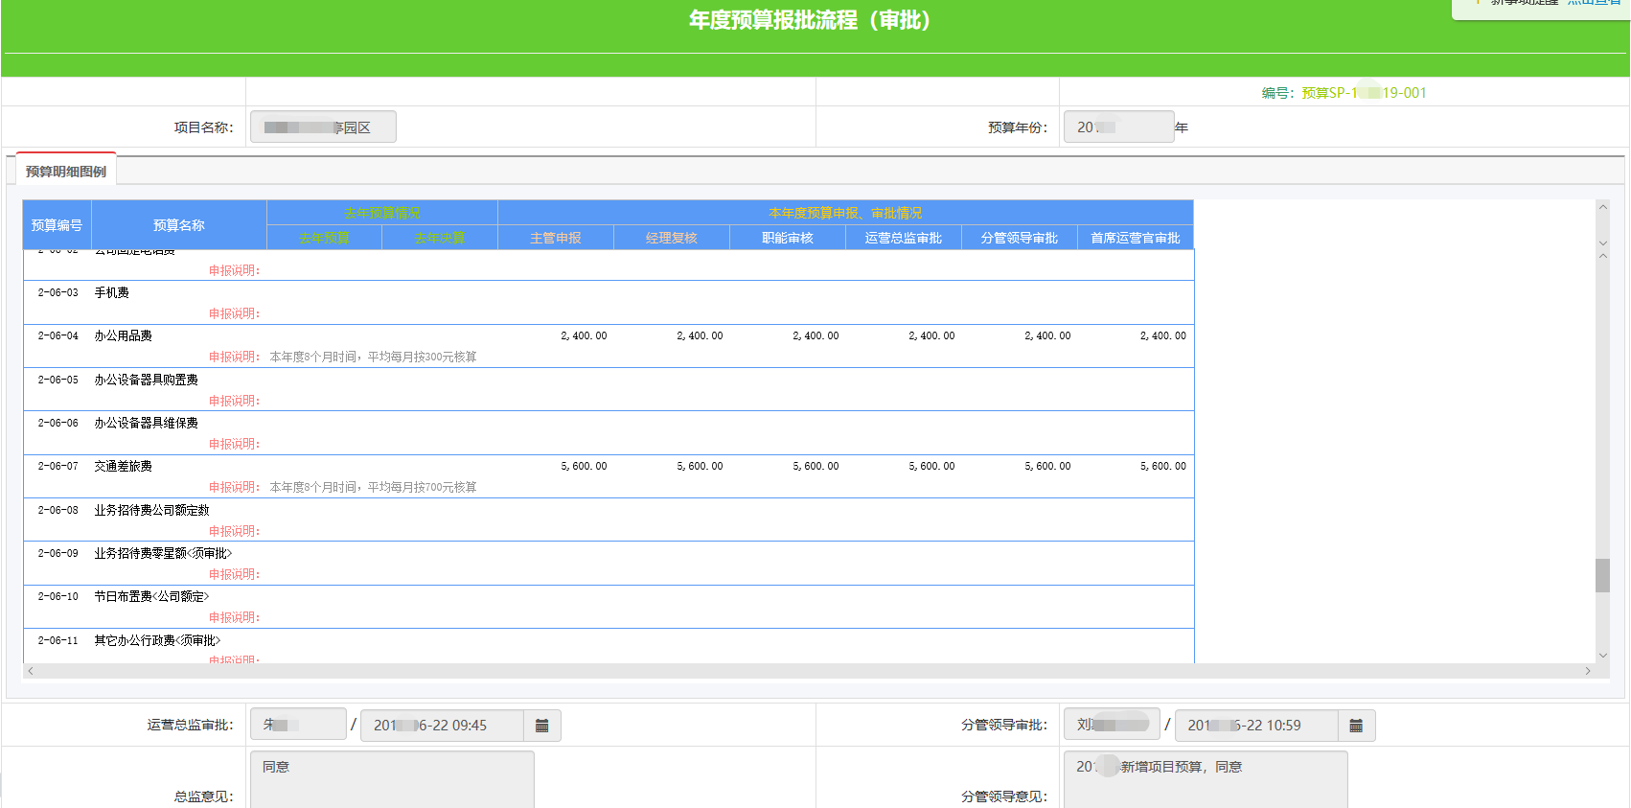This screenshot has width=1631, height=808.
Task: Click the 项目名称 input field
Action: (323, 127)
